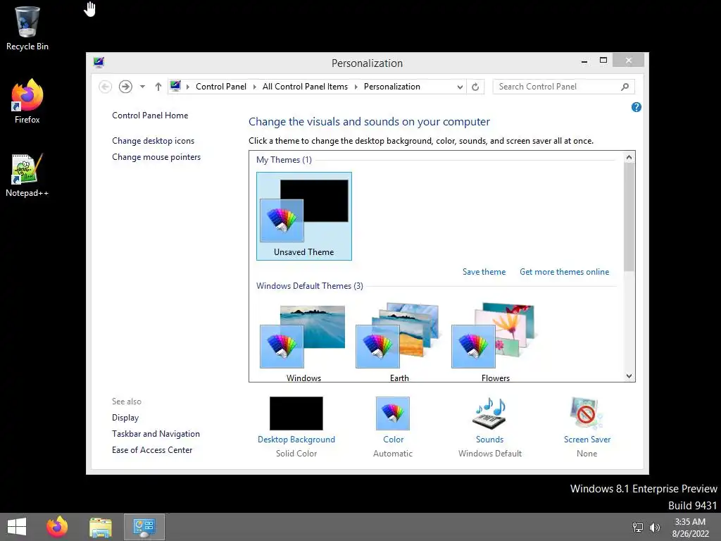Open the Screen Saver settings icon
The width and height of the screenshot is (721, 541).
tap(587, 413)
